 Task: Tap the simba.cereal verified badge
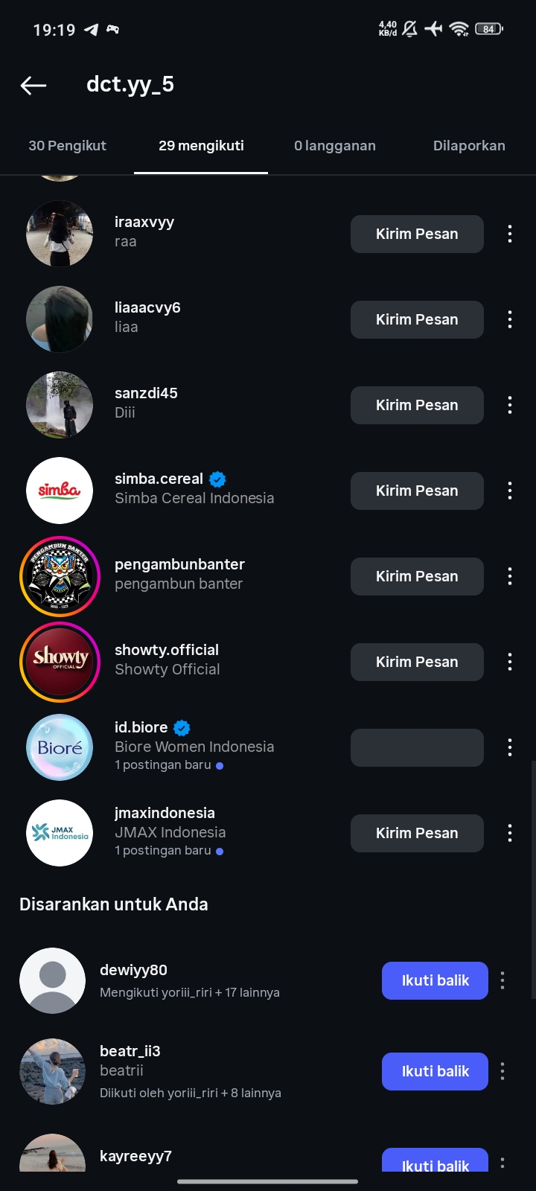(x=217, y=479)
